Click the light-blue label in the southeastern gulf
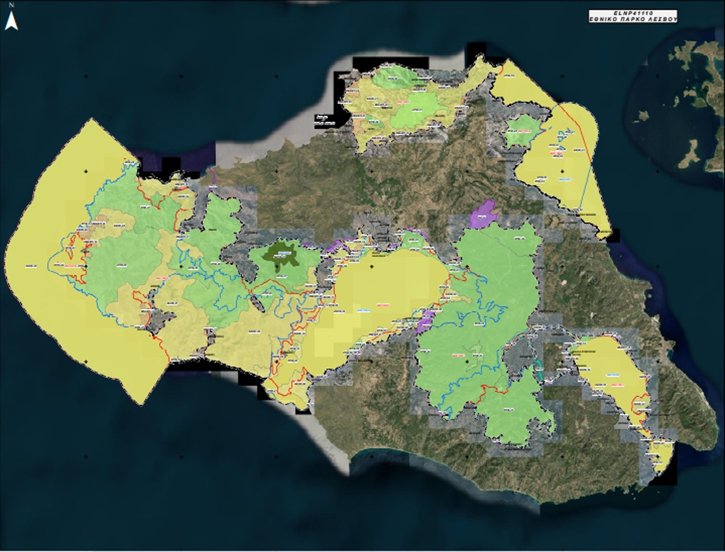The width and height of the screenshot is (725, 552). click(x=613, y=375)
